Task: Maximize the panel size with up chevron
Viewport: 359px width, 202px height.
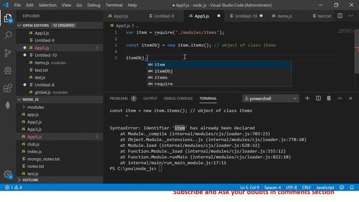Action: click(x=340, y=98)
